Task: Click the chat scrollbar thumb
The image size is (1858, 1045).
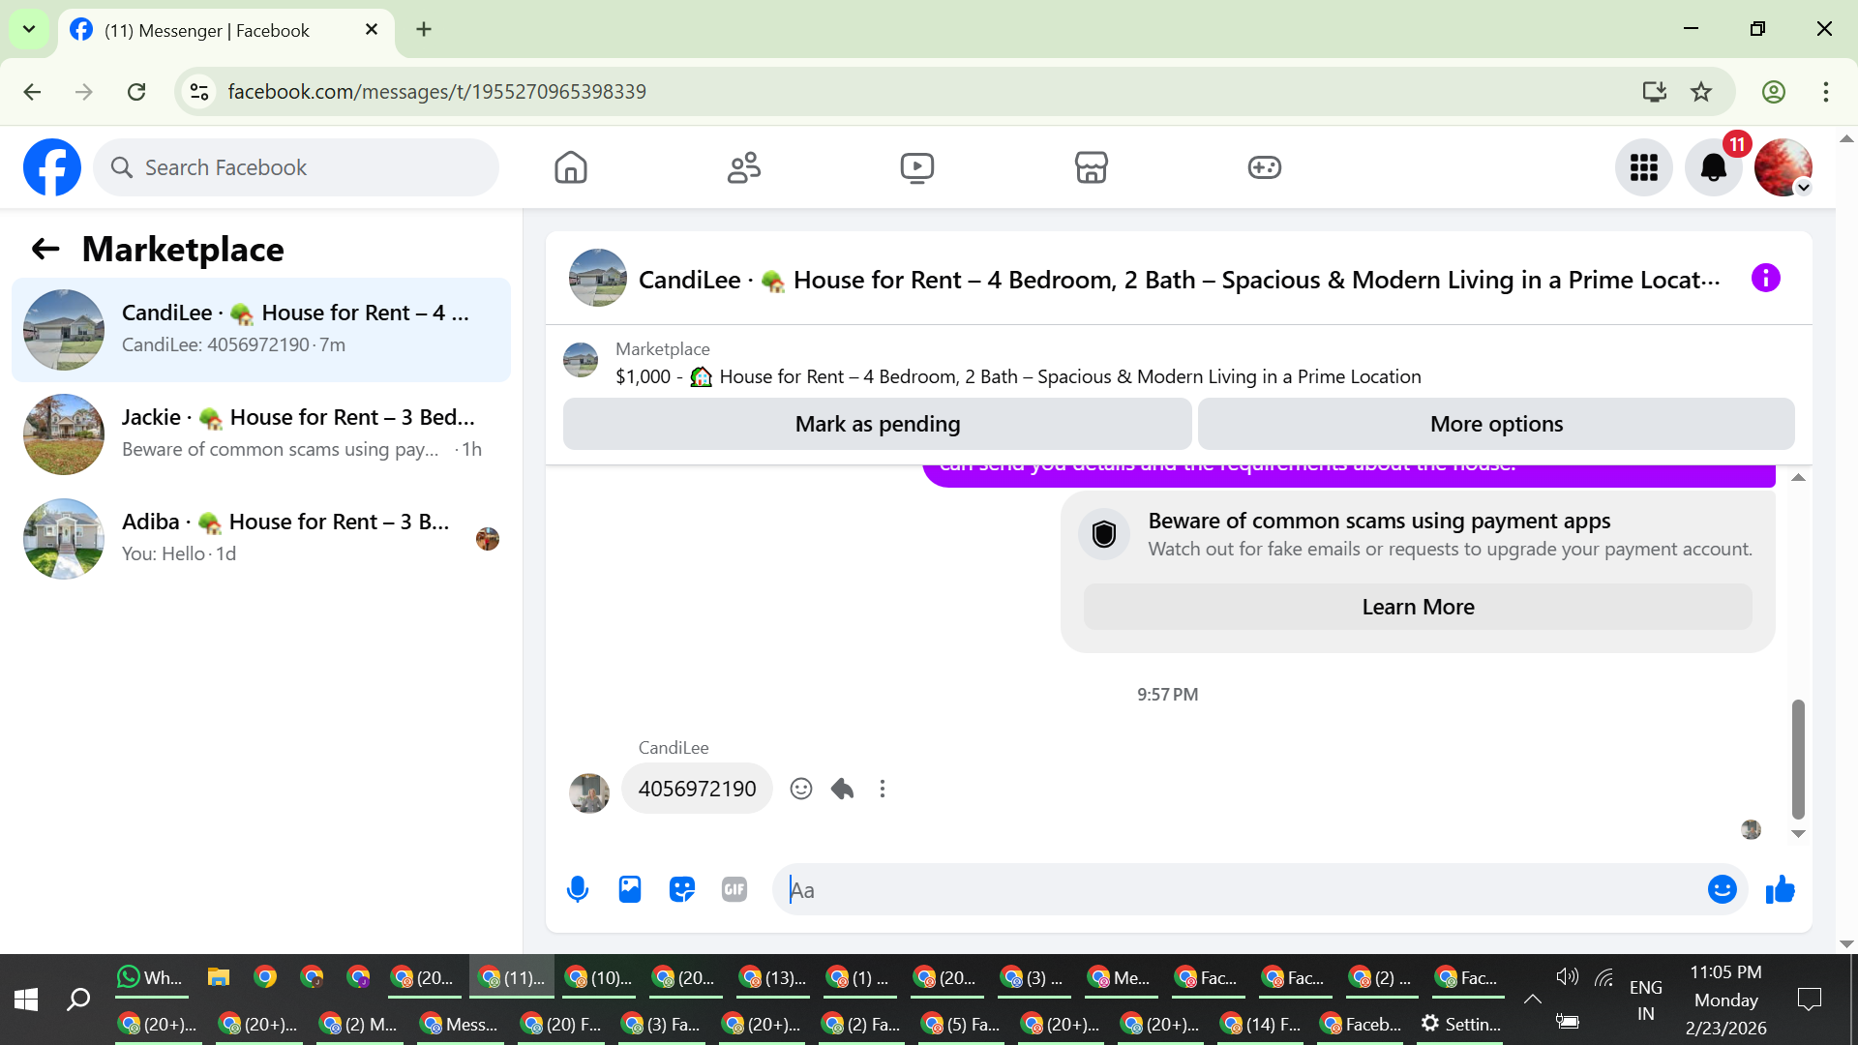Action: coord(1798,760)
